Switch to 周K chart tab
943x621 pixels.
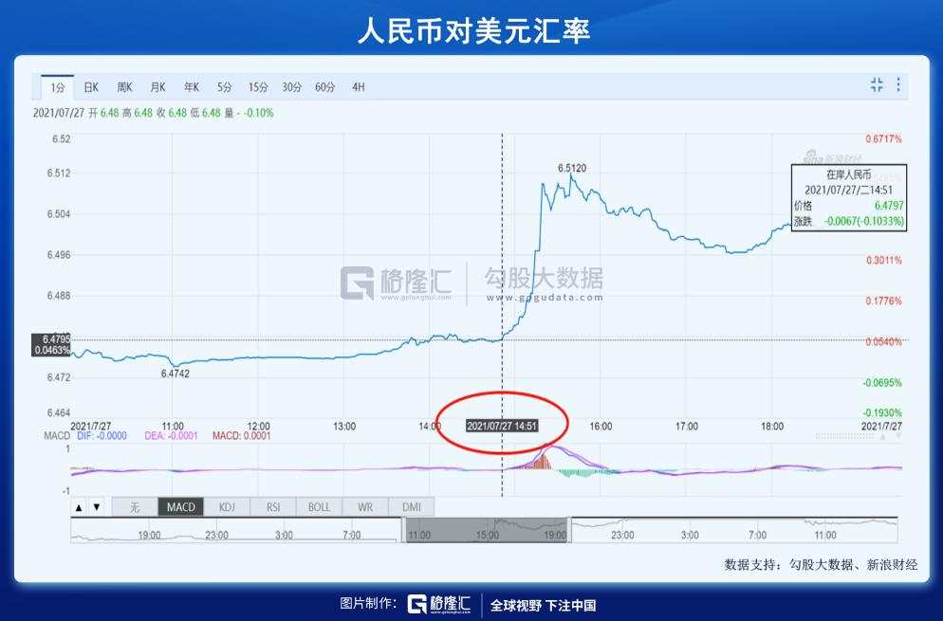124,87
